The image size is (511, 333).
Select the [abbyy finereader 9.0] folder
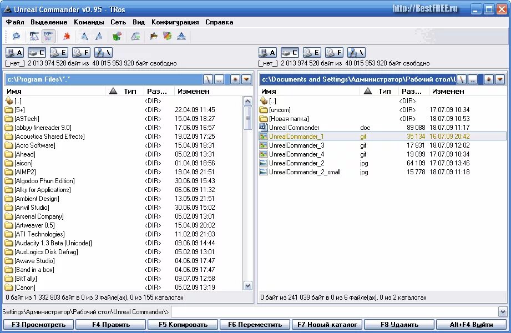pyautogui.click(x=124, y=128)
